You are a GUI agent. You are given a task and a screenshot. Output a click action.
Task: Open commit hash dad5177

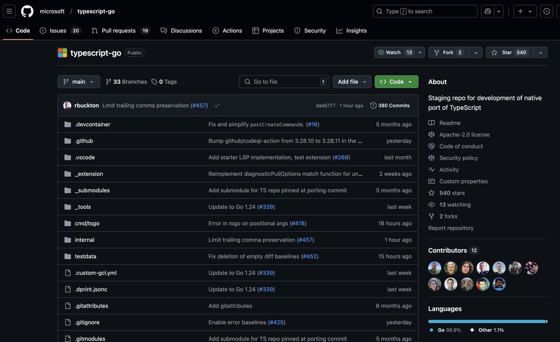(326, 106)
